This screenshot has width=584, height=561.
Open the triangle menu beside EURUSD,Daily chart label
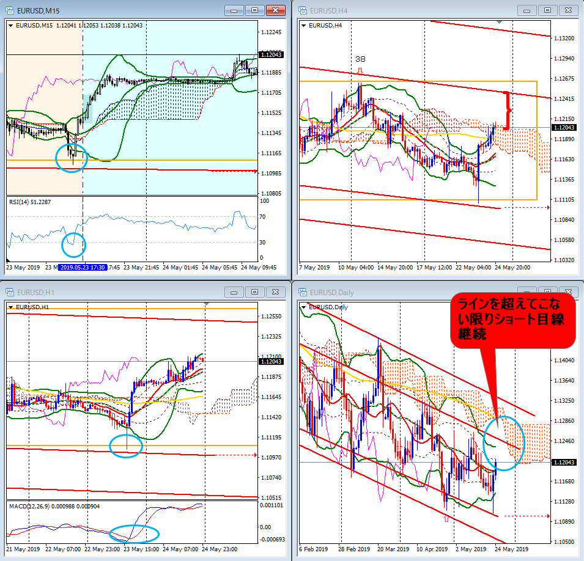point(303,307)
